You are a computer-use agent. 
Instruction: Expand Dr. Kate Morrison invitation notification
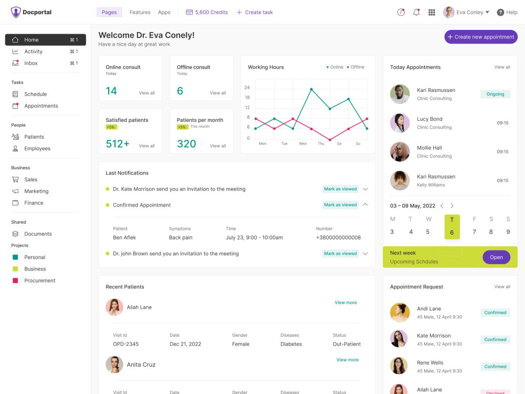365,189
